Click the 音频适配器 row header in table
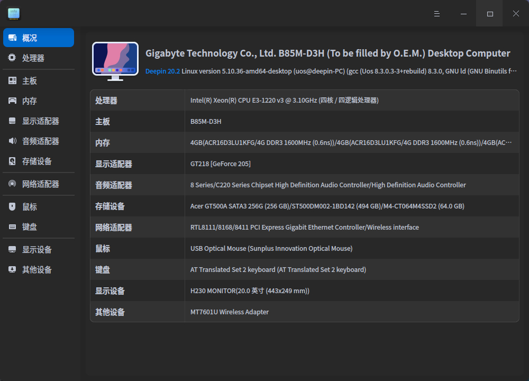This screenshot has height=381, width=529. click(114, 185)
